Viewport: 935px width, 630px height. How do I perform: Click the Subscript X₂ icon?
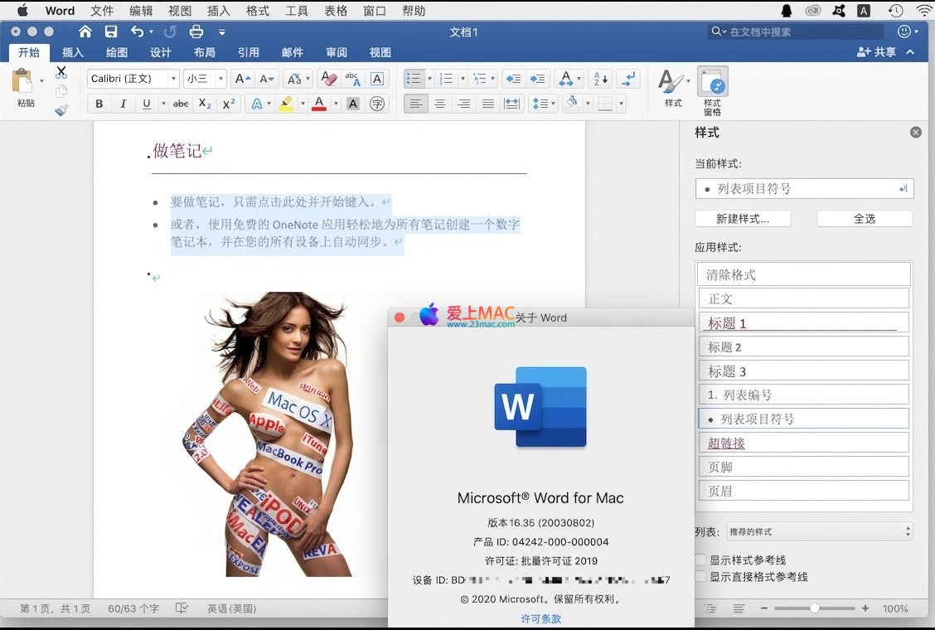(x=205, y=104)
